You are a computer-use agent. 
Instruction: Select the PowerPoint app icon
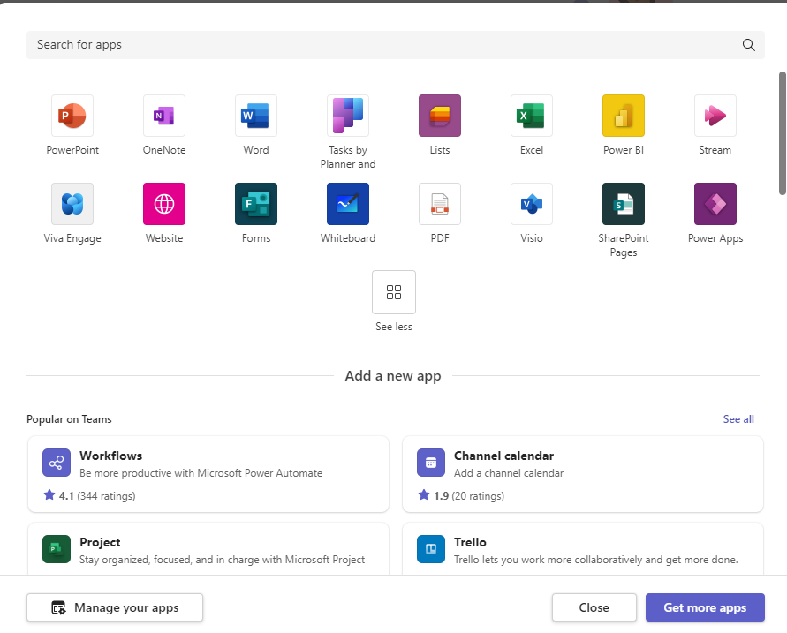coord(72,116)
